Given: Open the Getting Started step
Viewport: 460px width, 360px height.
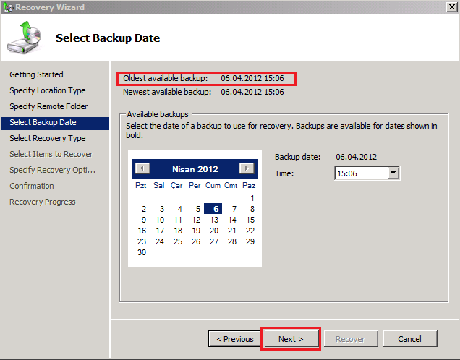Looking at the screenshot, I should click(36, 74).
